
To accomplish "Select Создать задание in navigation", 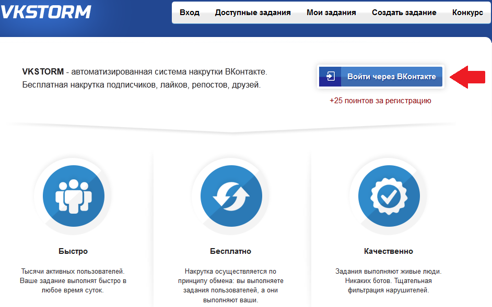I will [404, 13].
